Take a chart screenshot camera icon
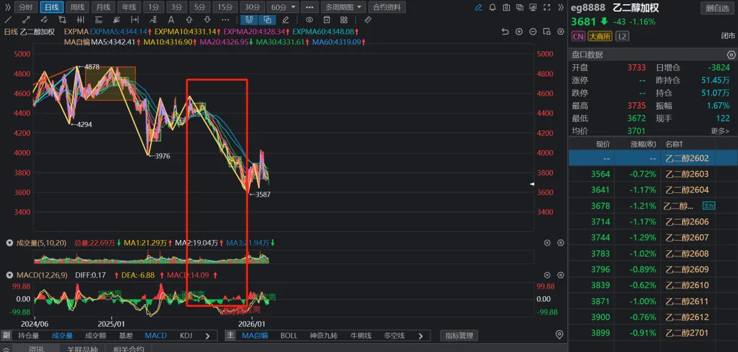738x352 pixels. click(x=506, y=7)
